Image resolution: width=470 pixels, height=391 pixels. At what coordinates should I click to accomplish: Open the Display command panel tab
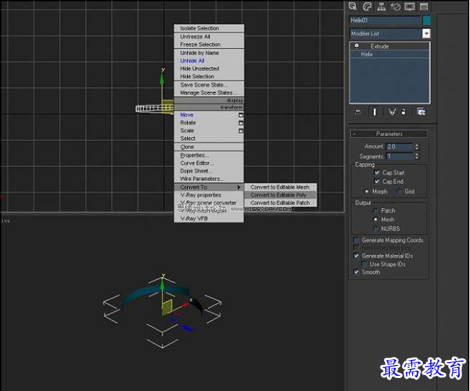(x=410, y=7)
